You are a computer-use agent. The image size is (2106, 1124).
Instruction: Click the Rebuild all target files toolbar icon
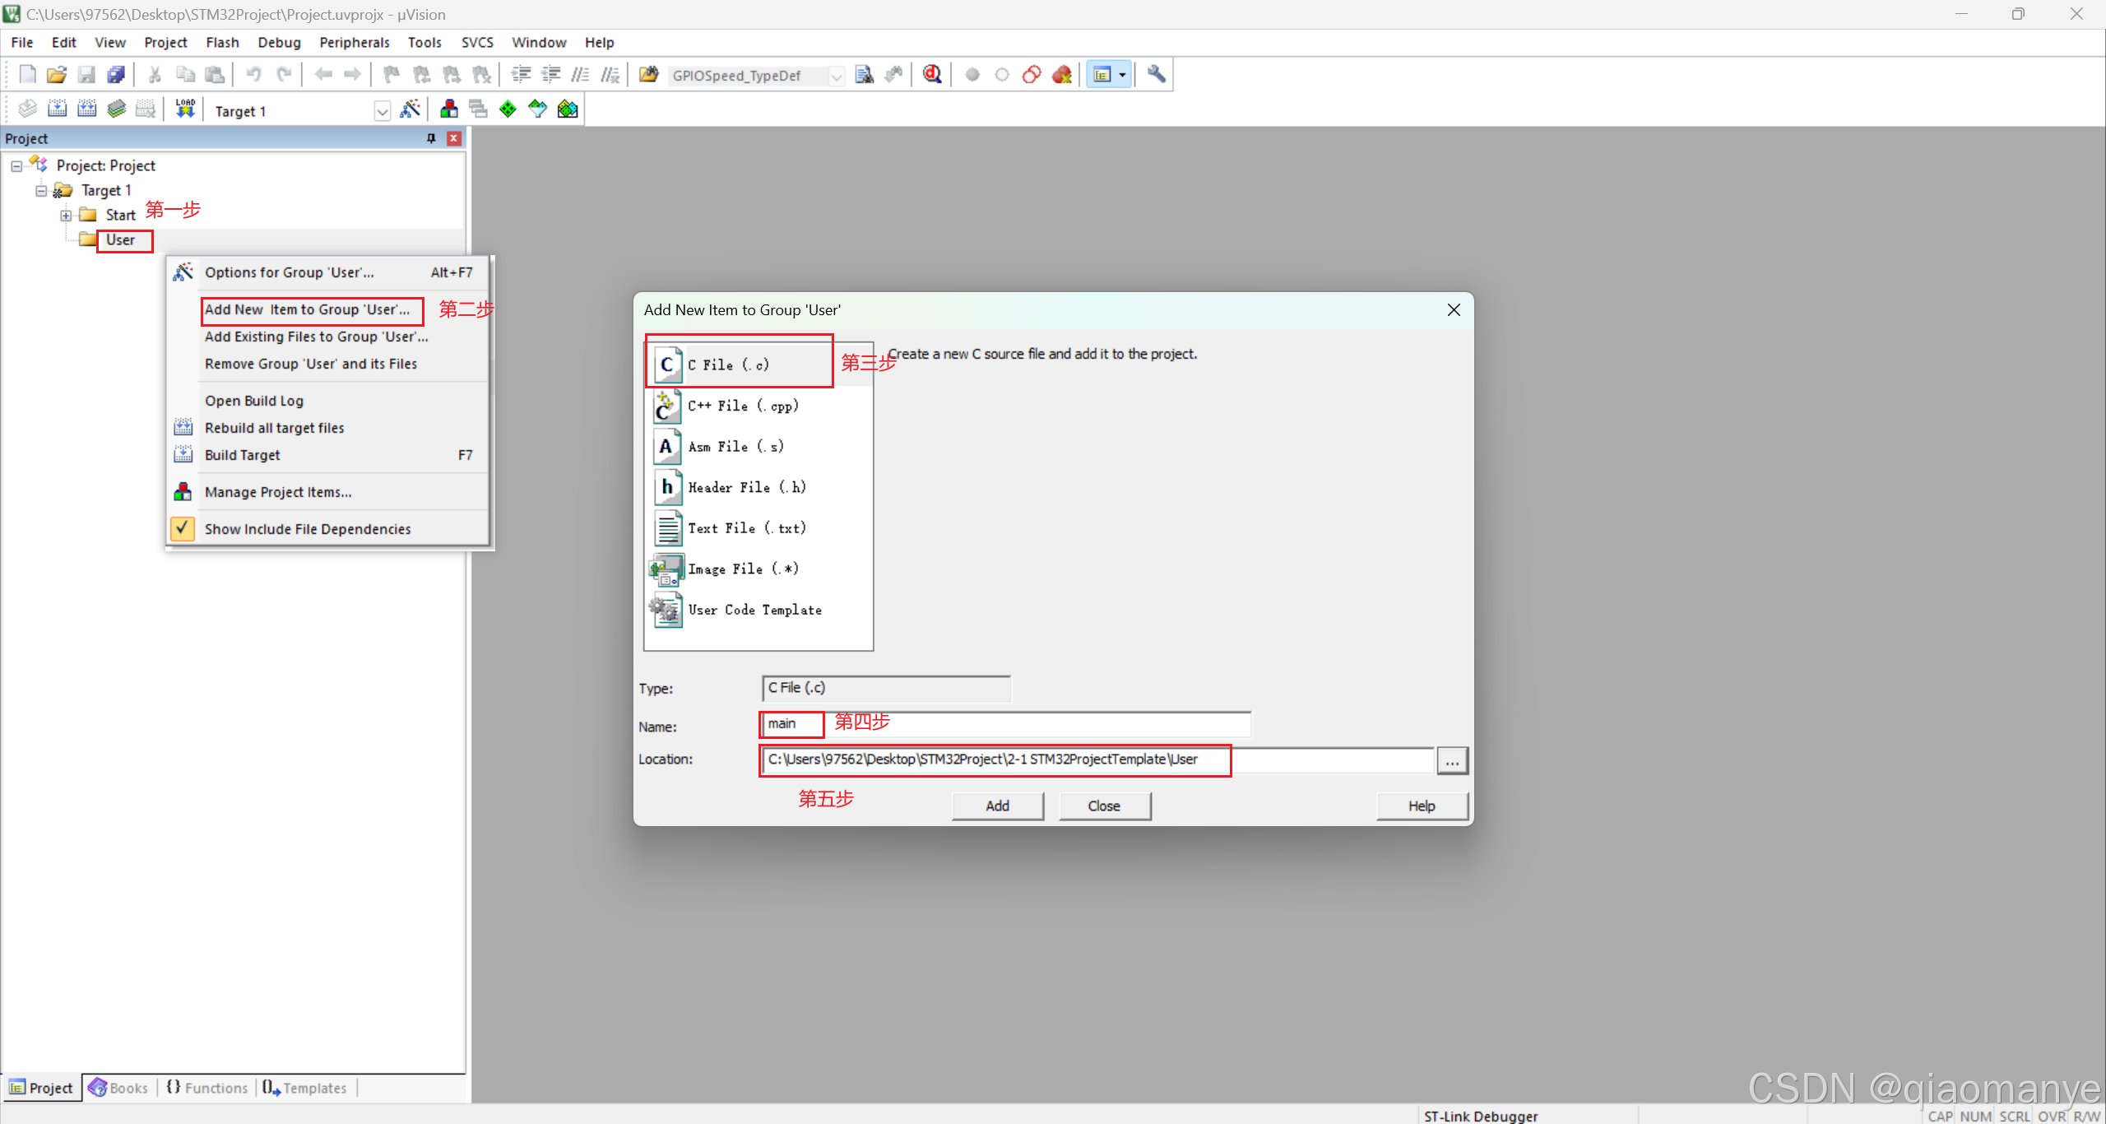(87, 109)
